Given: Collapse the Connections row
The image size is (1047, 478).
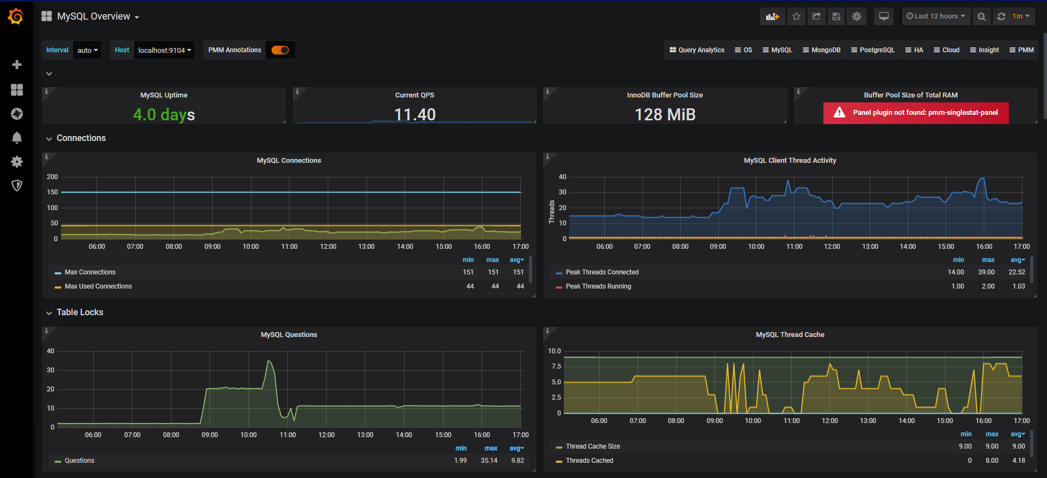Looking at the screenshot, I should (81, 138).
